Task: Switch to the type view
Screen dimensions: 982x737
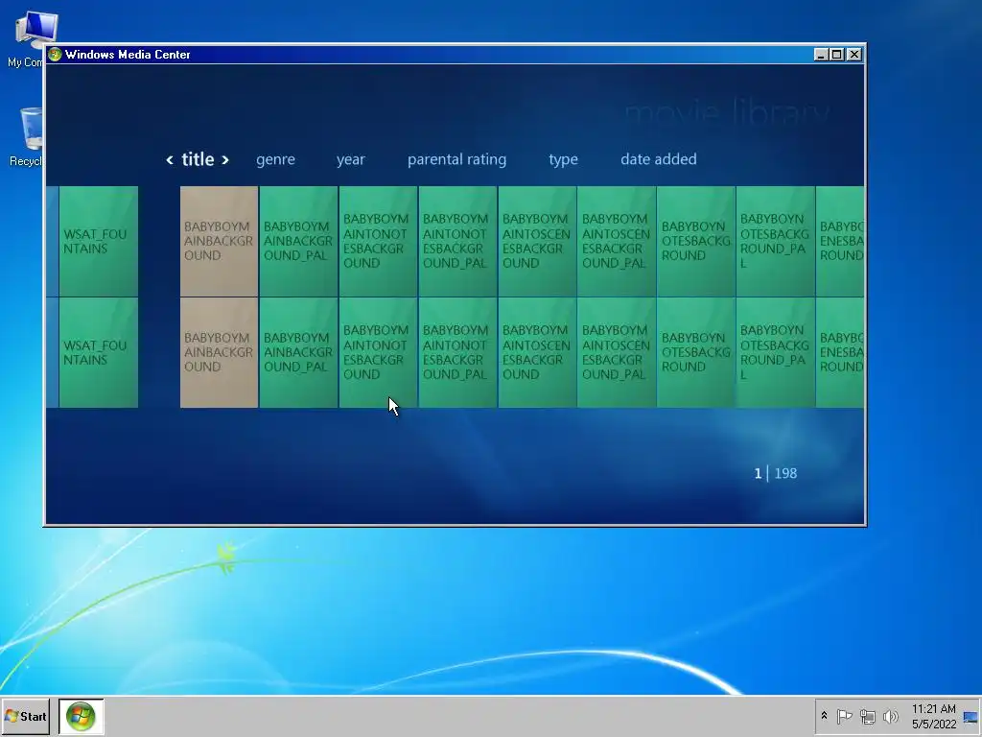Action: [564, 159]
